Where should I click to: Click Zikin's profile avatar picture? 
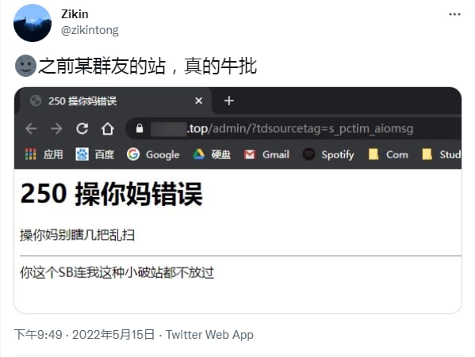33,23
